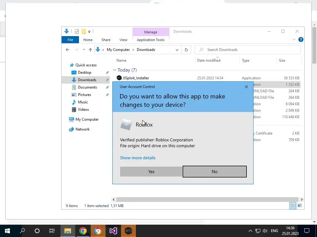Screen dimensions: 317x237
Task: Select Desktop in the navigation pane
Action: pyautogui.click(x=85, y=72)
